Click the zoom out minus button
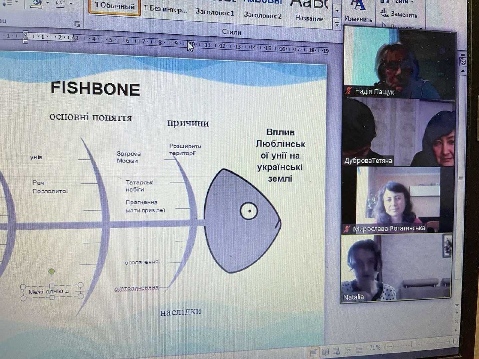The height and width of the screenshot is (359, 479). (389, 347)
